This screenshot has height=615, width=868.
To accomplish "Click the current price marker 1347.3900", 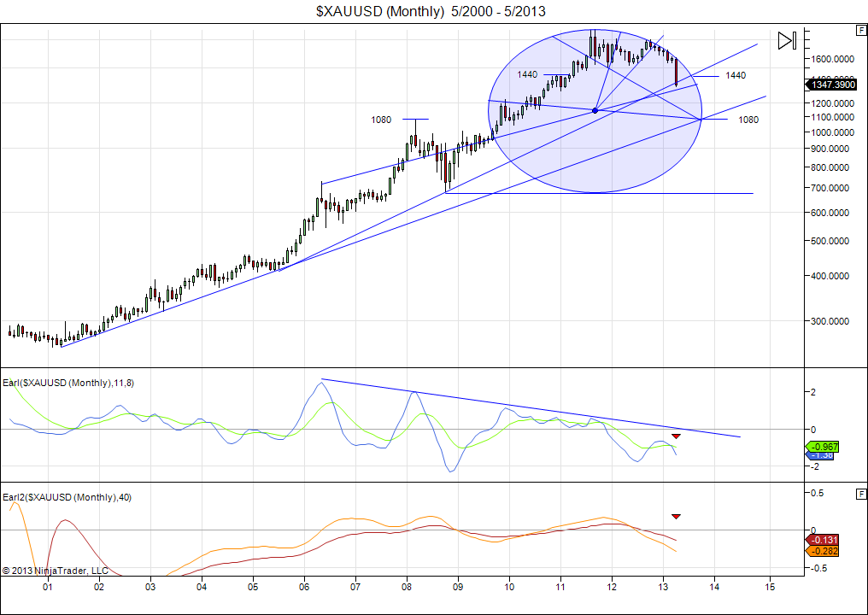I will (830, 85).
